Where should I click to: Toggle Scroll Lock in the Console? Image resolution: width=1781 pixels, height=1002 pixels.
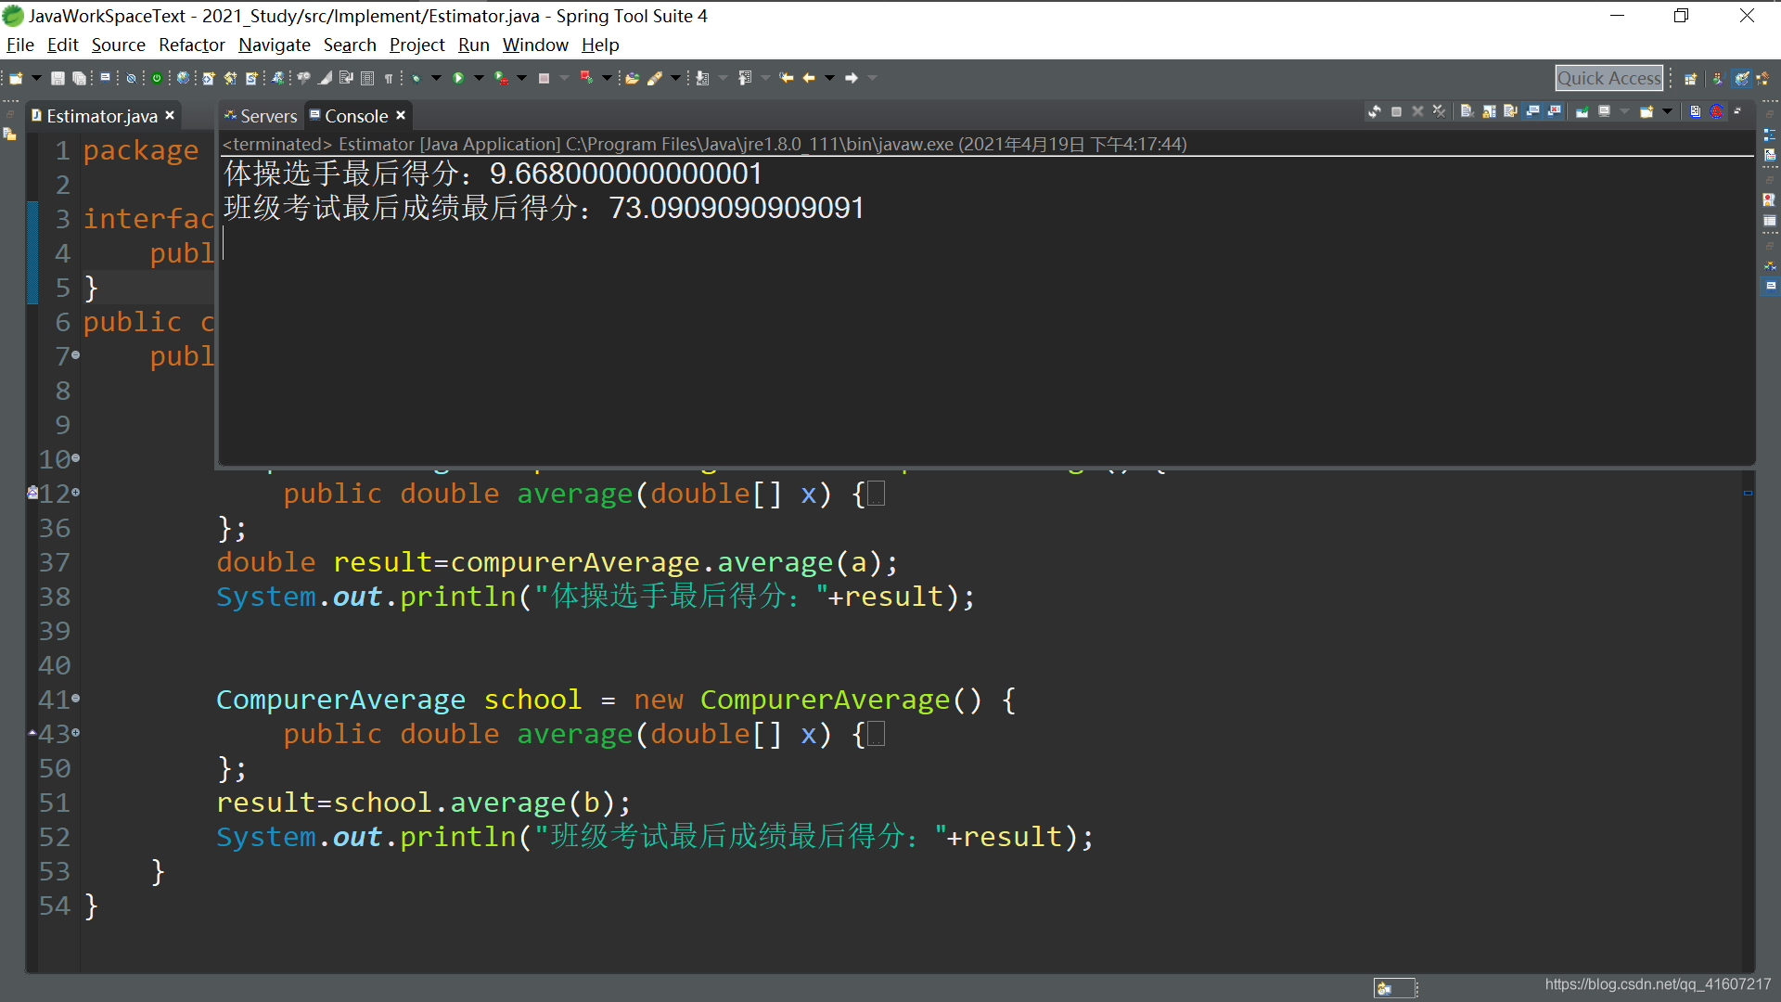tap(1489, 111)
